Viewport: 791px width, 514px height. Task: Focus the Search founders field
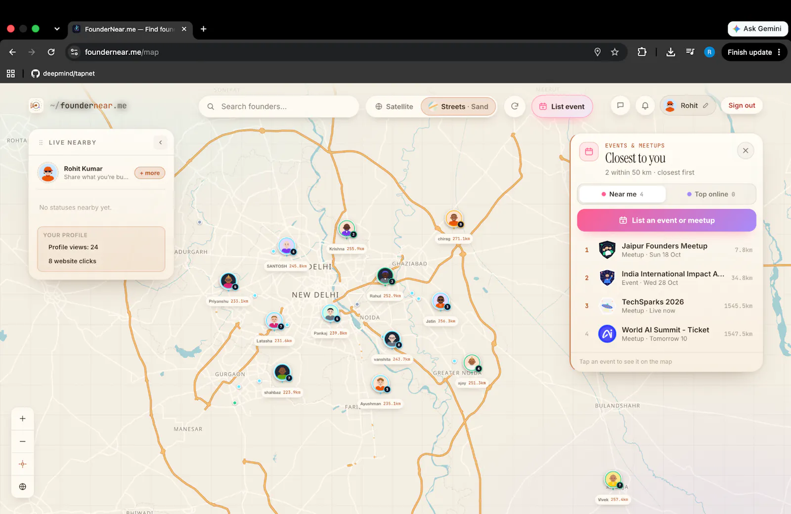coord(279,106)
